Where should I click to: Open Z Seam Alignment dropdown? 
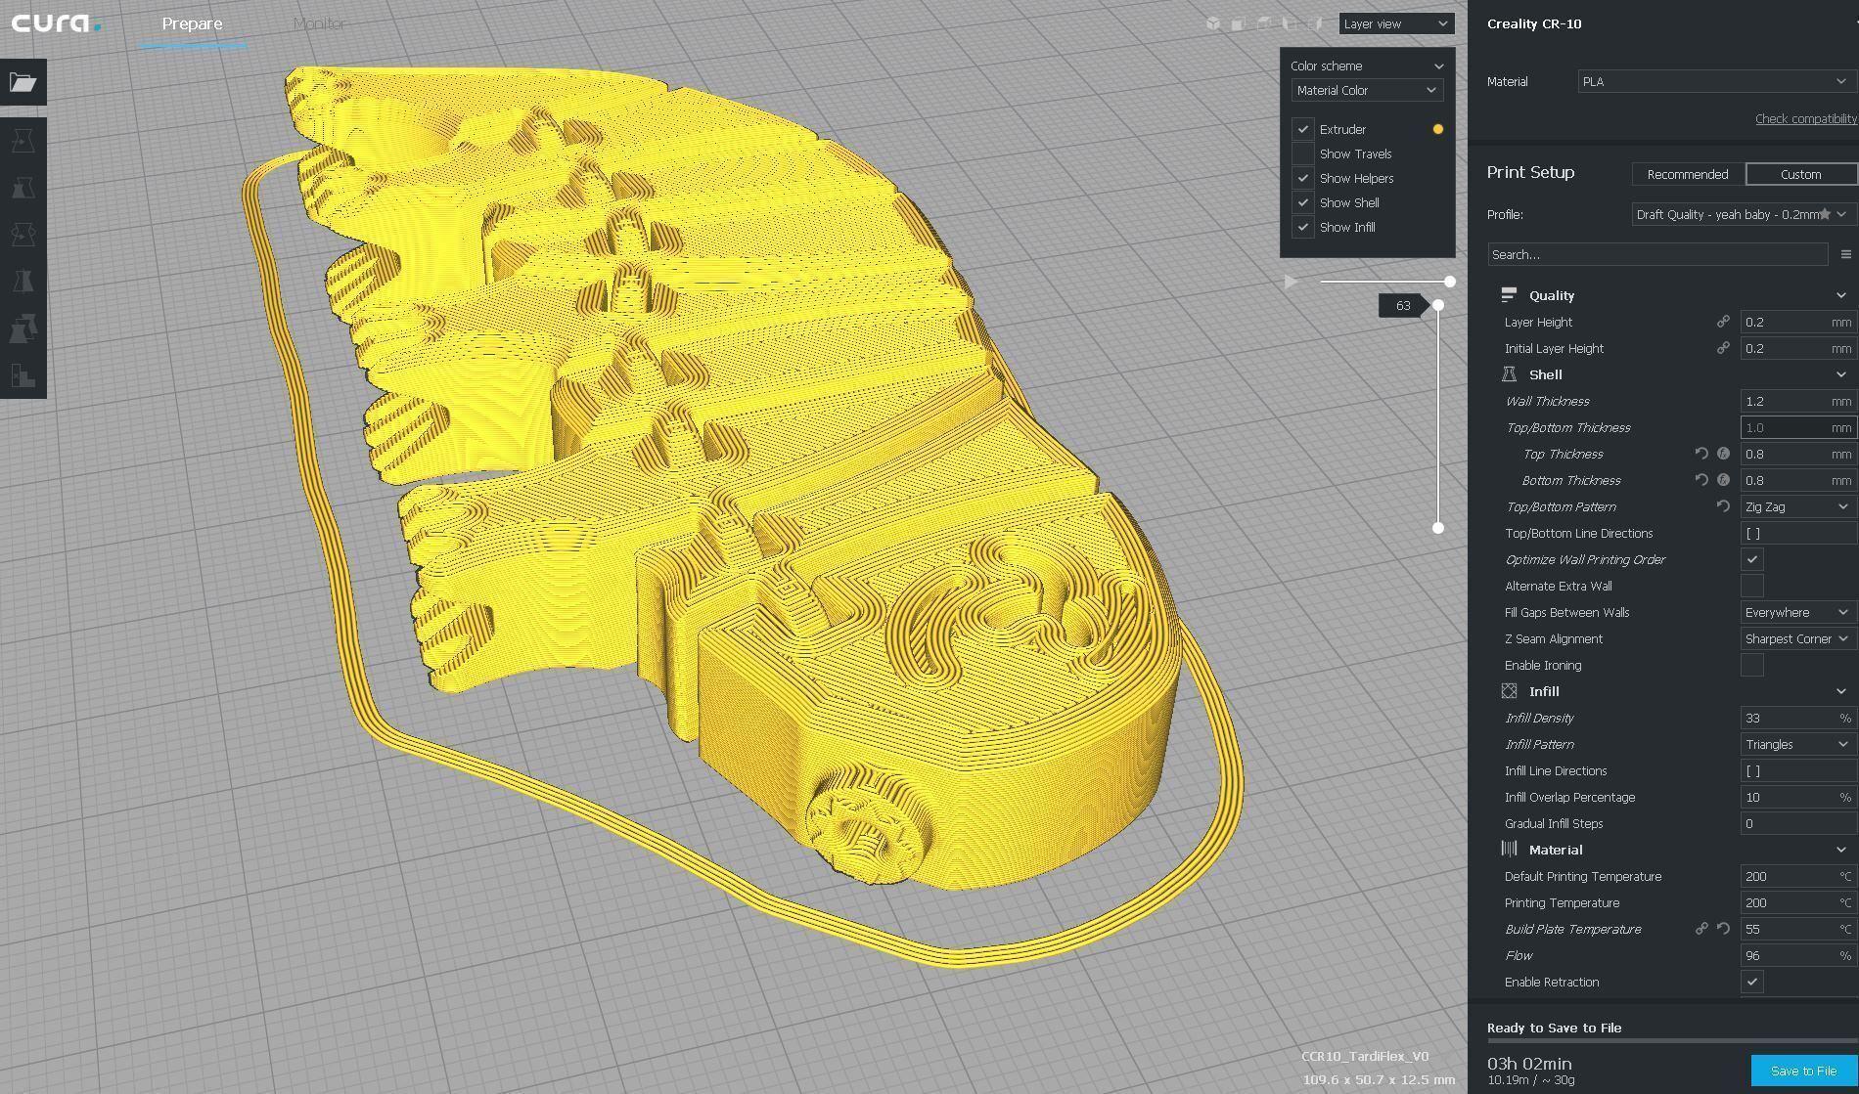(1797, 638)
